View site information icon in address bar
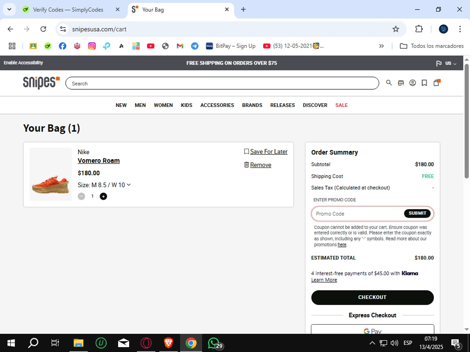 click(63, 29)
